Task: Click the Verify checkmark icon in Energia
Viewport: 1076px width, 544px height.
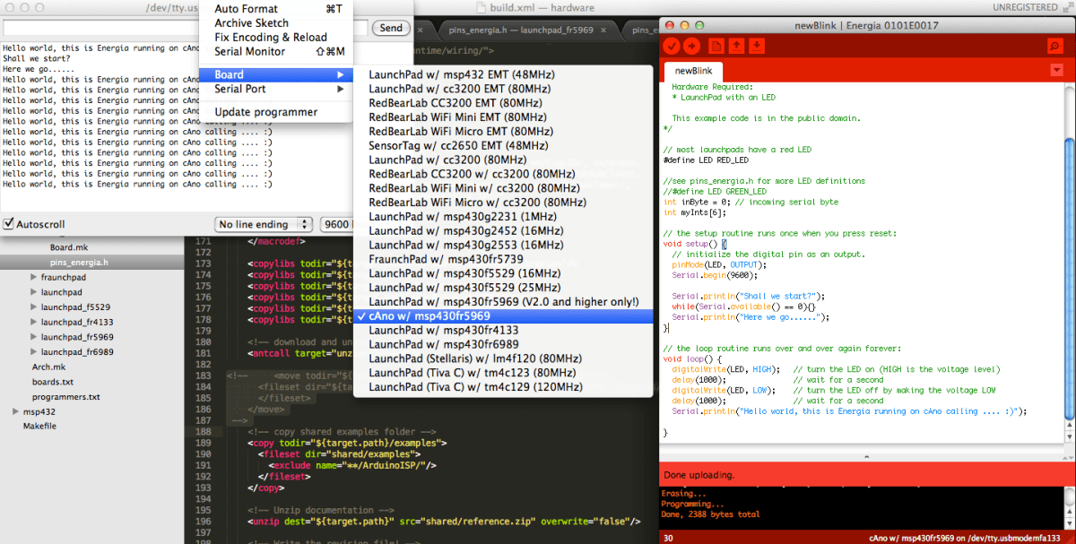Action: (x=672, y=46)
